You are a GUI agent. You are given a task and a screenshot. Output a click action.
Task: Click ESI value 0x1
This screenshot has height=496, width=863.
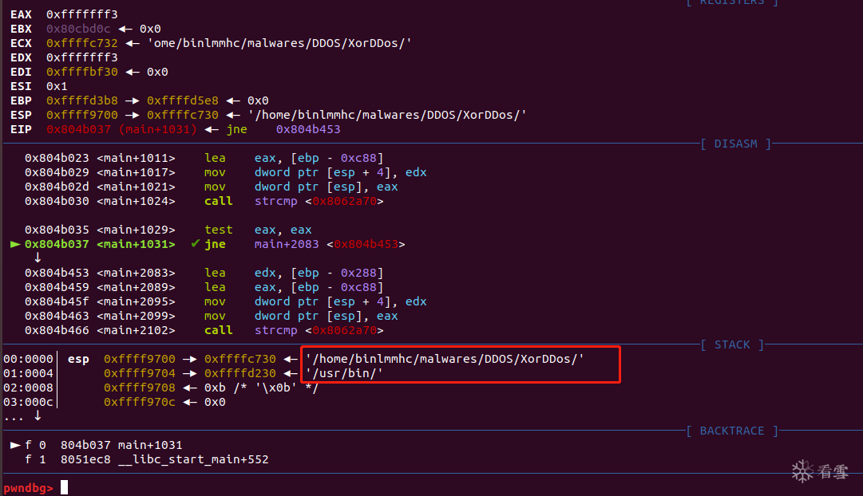point(57,86)
